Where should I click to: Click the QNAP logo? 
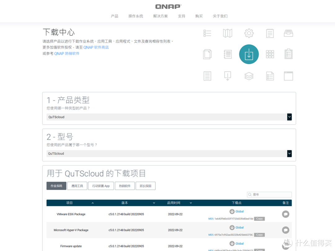tap(168, 7)
